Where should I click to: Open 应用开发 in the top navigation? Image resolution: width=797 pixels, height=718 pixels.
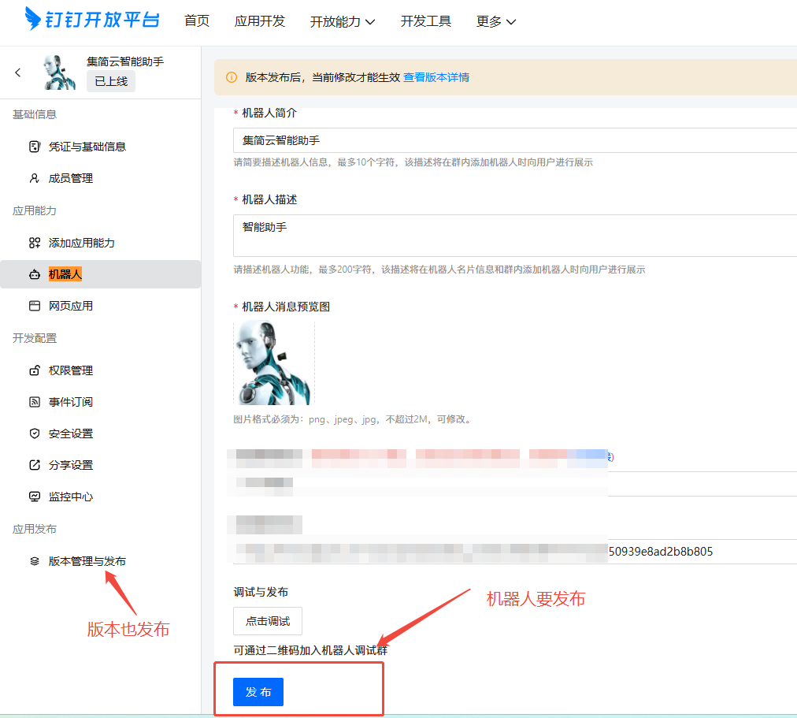(260, 20)
